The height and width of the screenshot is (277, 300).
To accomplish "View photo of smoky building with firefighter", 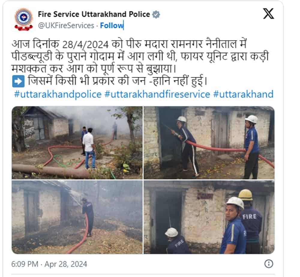I will click(77, 217).
